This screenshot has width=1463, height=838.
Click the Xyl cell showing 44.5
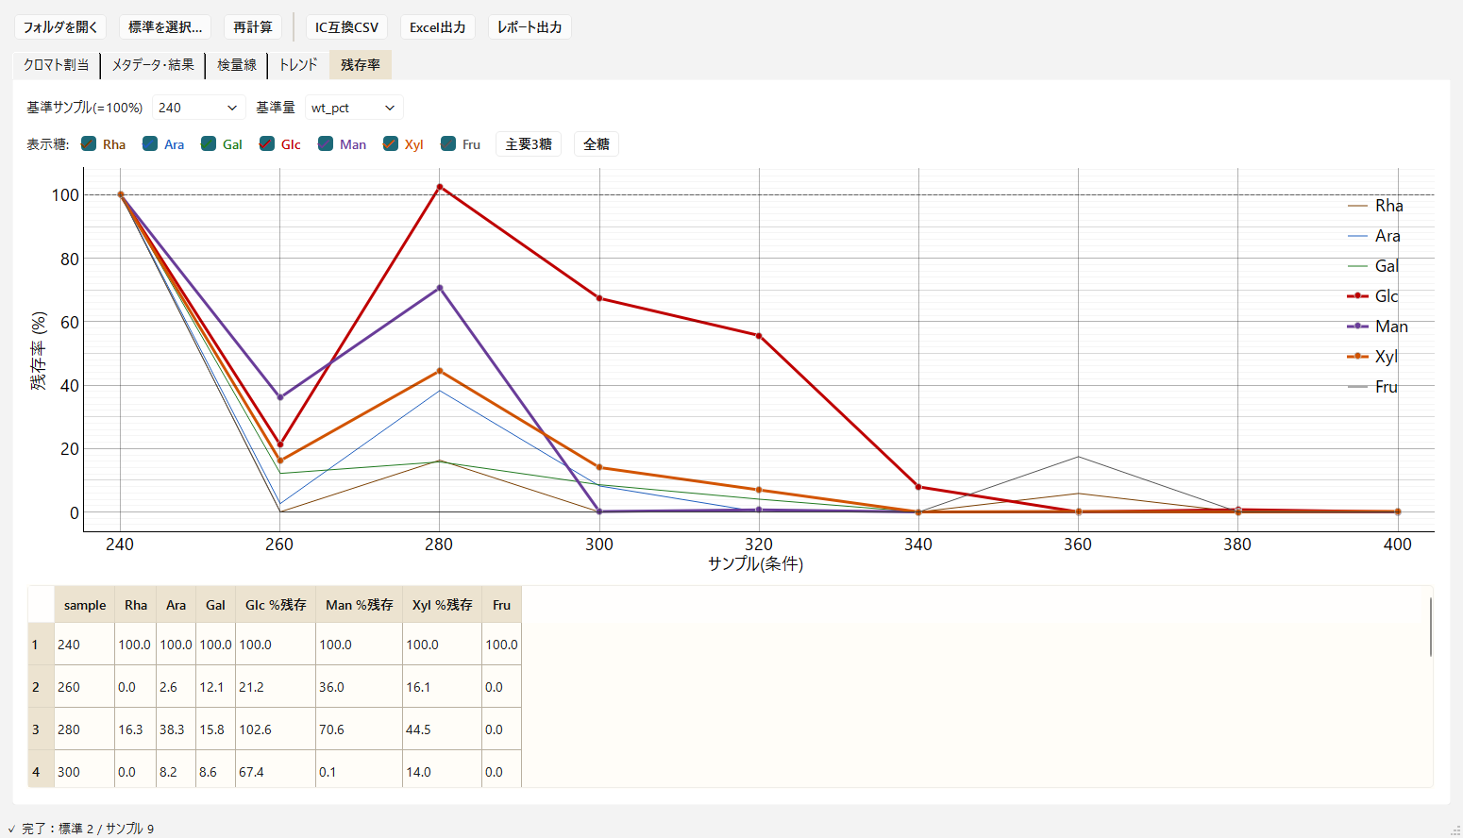click(443, 729)
